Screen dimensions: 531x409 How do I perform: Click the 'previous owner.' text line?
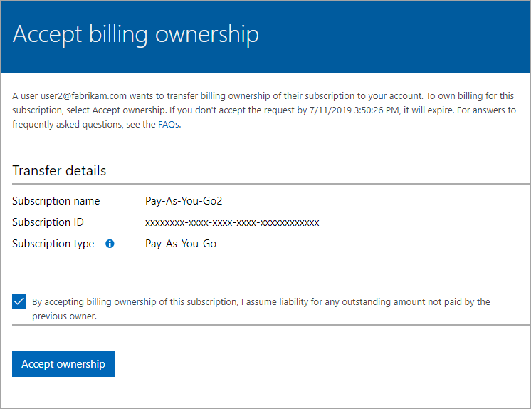[x=64, y=316]
